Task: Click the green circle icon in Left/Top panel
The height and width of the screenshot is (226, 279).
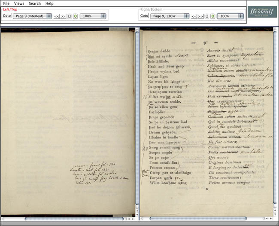Action: point(76,16)
